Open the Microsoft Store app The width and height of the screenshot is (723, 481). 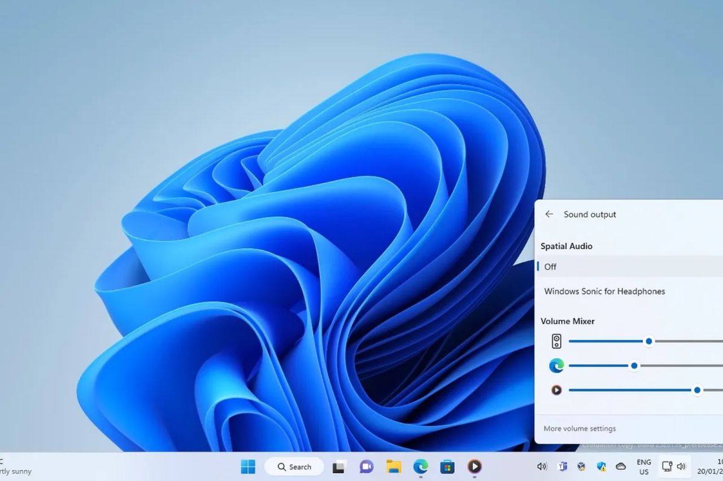pos(448,466)
